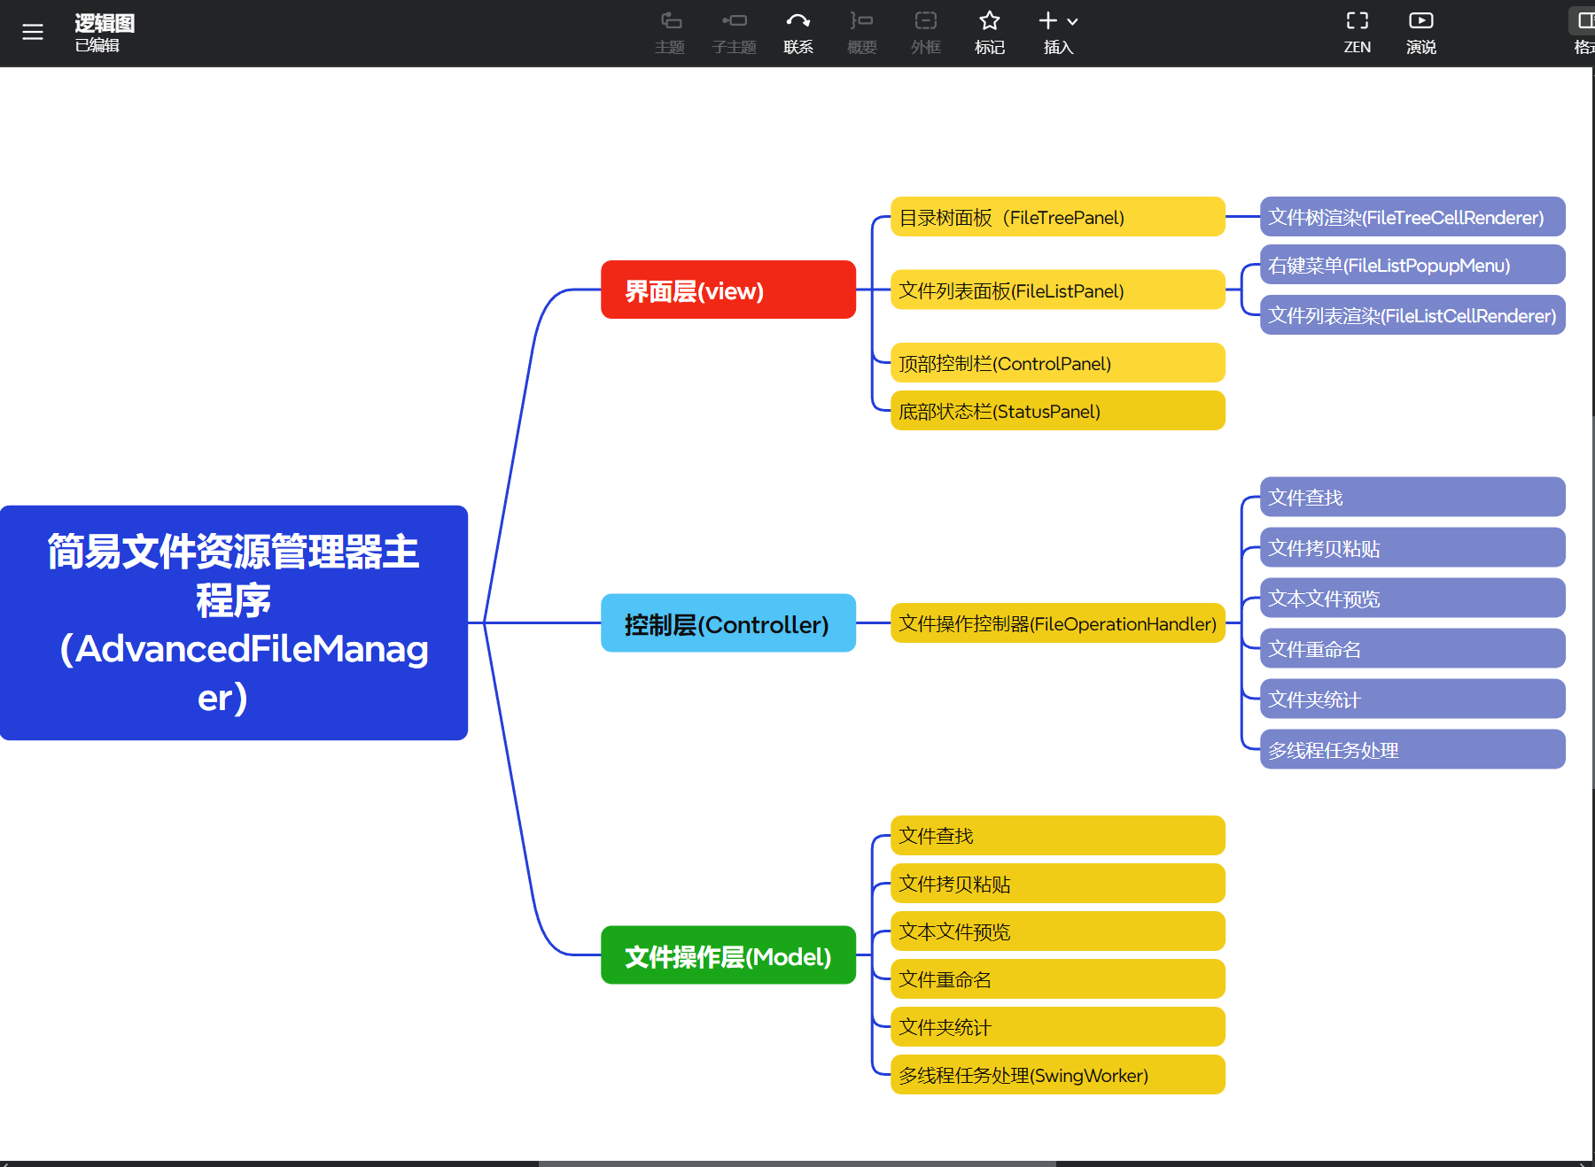Select the 控制层(Controller) node

pos(727,623)
